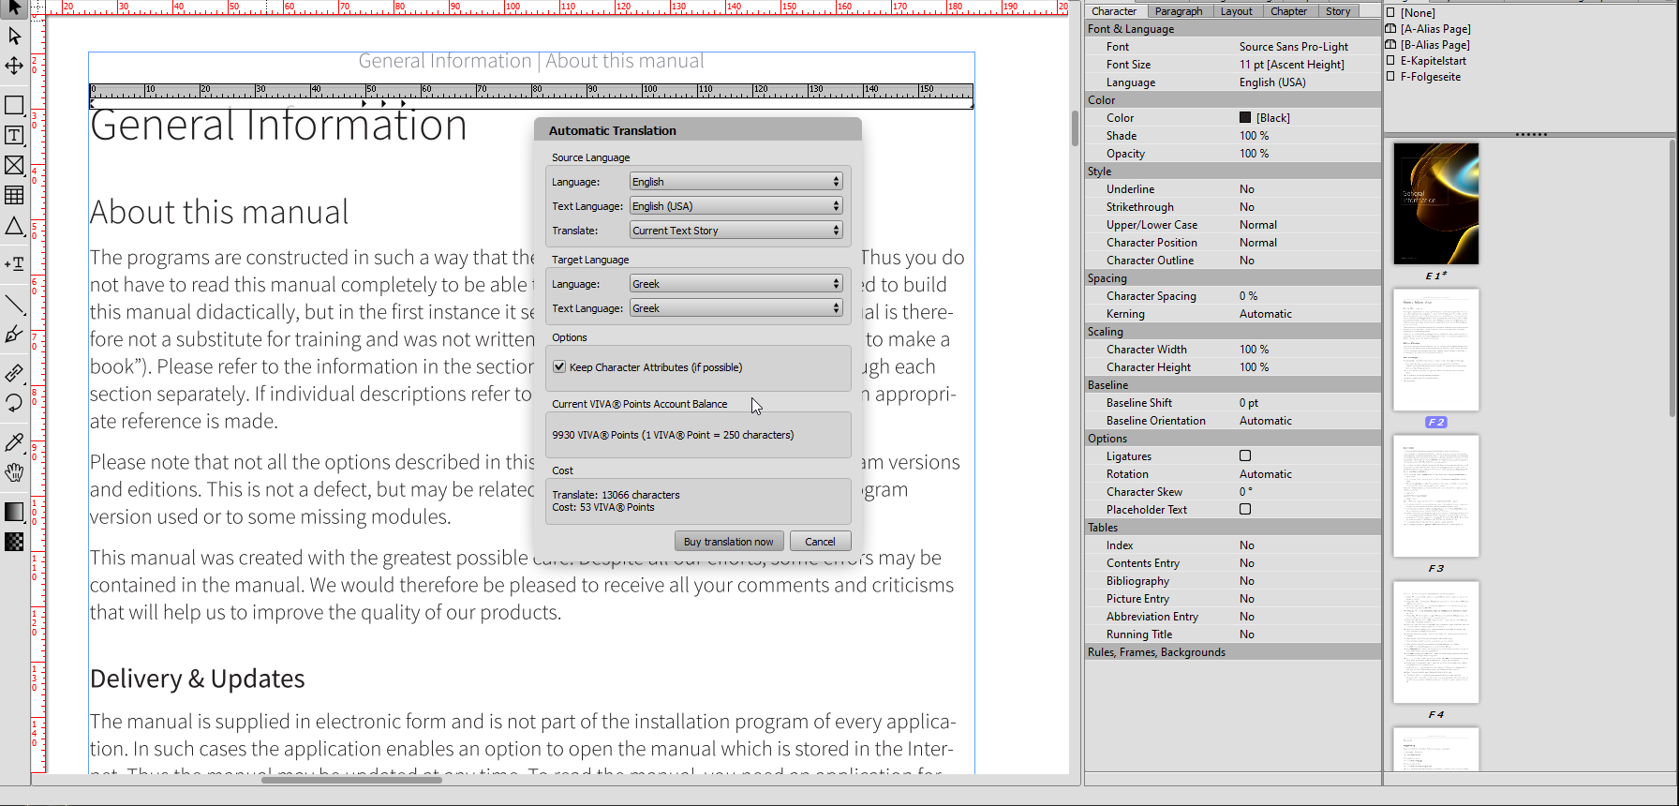Select the Text frame tool
The height and width of the screenshot is (806, 1679).
tap(14, 136)
